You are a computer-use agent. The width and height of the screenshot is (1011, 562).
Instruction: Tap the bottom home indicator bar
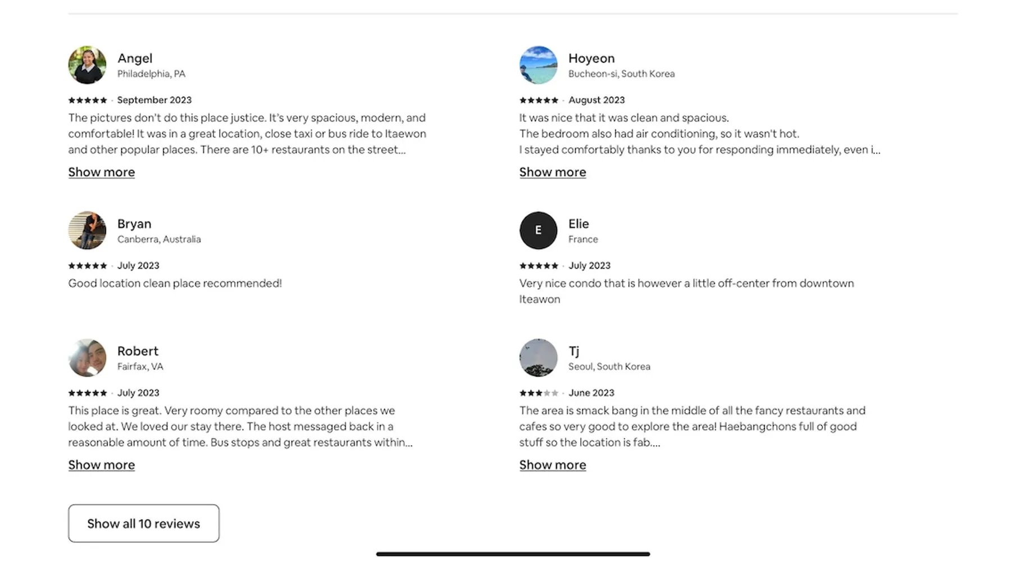[513, 554]
